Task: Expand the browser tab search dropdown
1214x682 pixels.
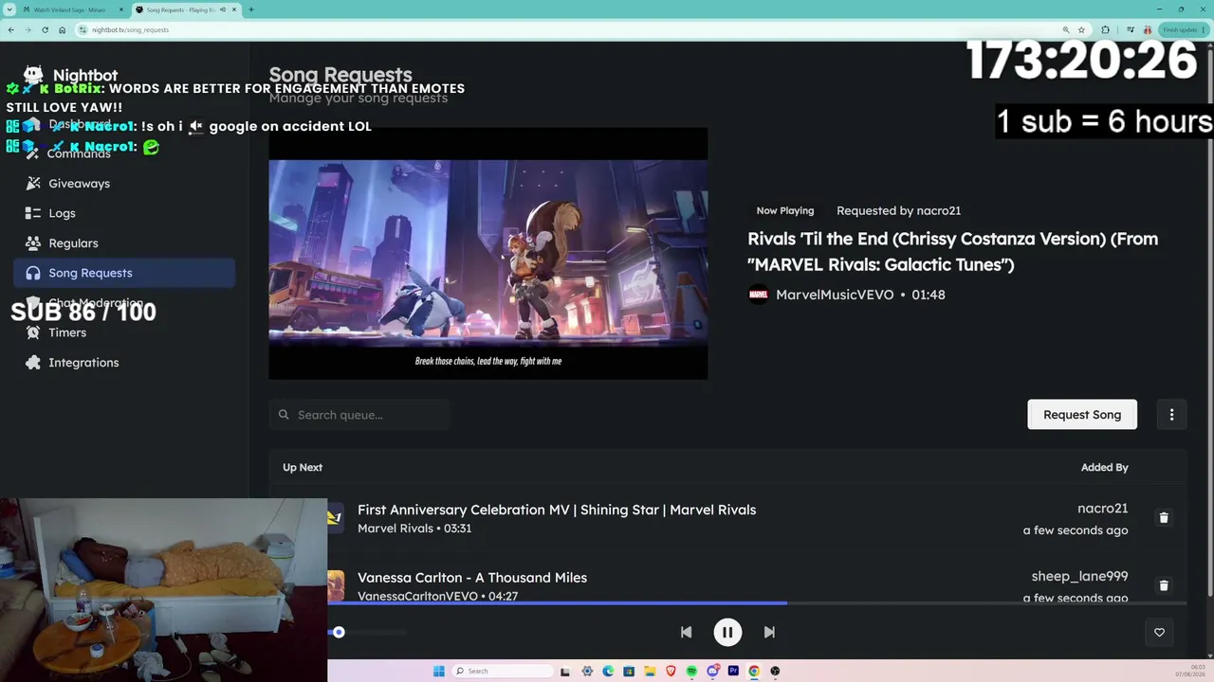Action: [x=9, y=9]
